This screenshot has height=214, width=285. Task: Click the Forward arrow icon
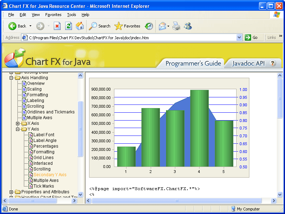[40, 26]
